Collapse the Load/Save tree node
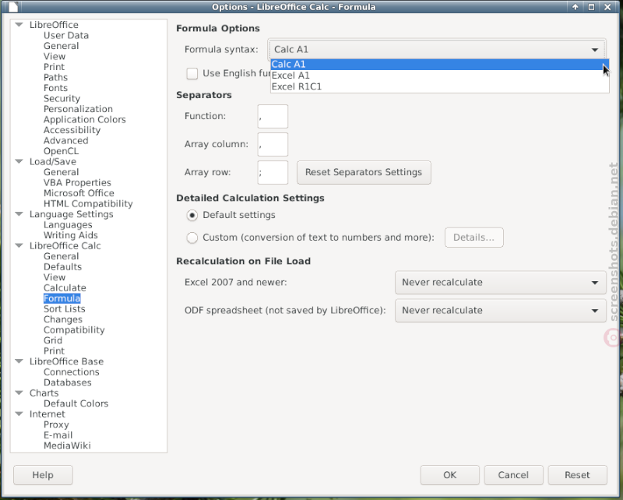The height and width of the screenshot is (500, 623). click(x=19, y=161)
